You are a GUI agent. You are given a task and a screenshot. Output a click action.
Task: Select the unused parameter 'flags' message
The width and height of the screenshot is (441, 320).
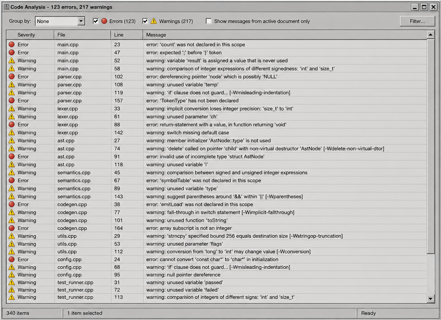[185, 244]
